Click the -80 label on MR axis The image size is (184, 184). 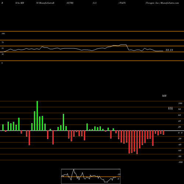tap(180, 156)
